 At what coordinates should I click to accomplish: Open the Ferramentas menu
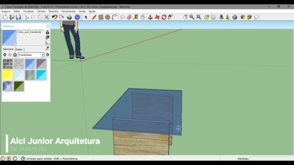point(68,11)
